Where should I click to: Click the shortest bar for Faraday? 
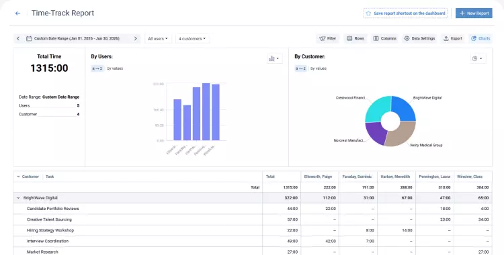click(187, 123)
